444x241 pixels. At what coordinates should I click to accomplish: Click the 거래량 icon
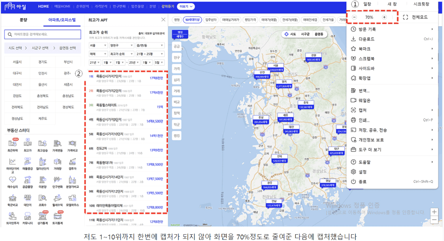(58, 162)
